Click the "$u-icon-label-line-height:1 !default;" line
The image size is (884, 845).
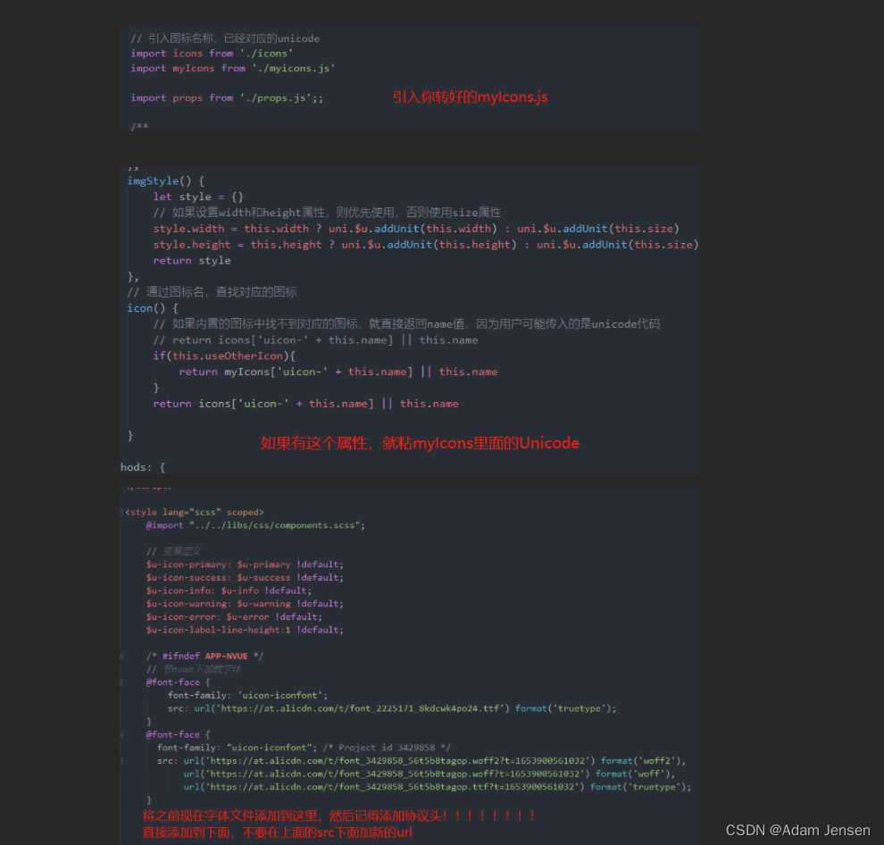pyautogui.click(x=244, y=630)
